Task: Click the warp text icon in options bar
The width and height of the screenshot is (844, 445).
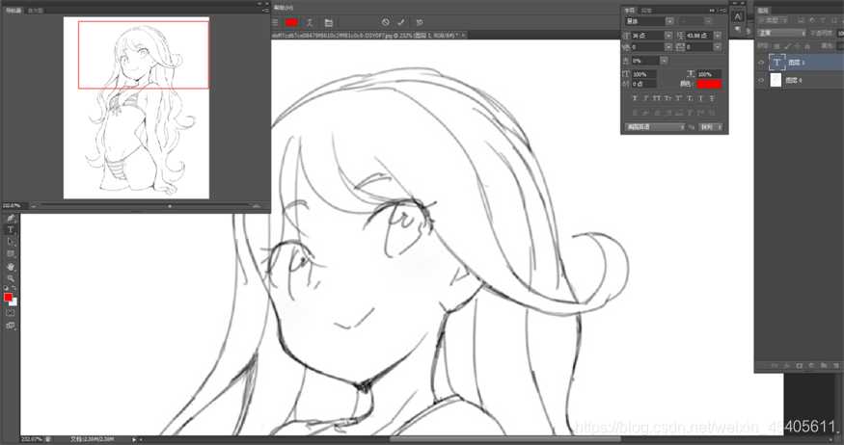Action: [310, 22]
